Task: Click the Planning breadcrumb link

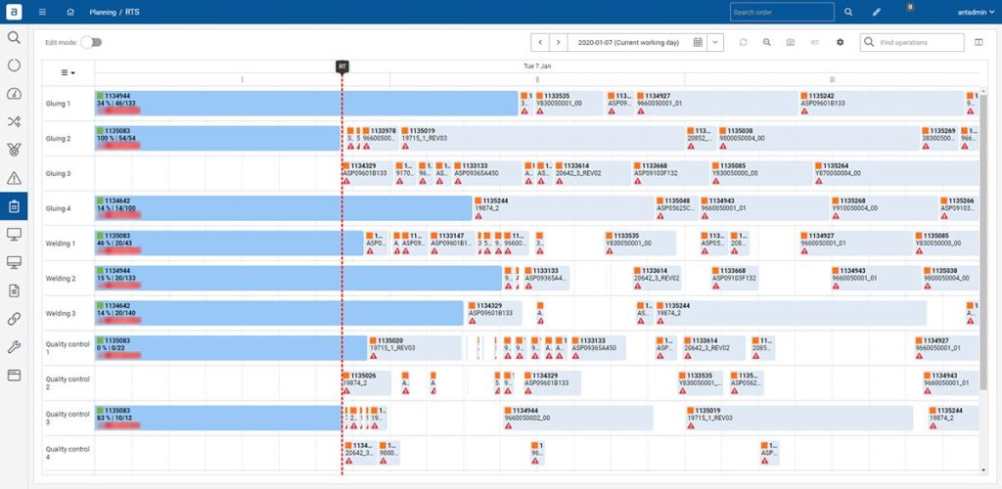Action: point(103,12)
